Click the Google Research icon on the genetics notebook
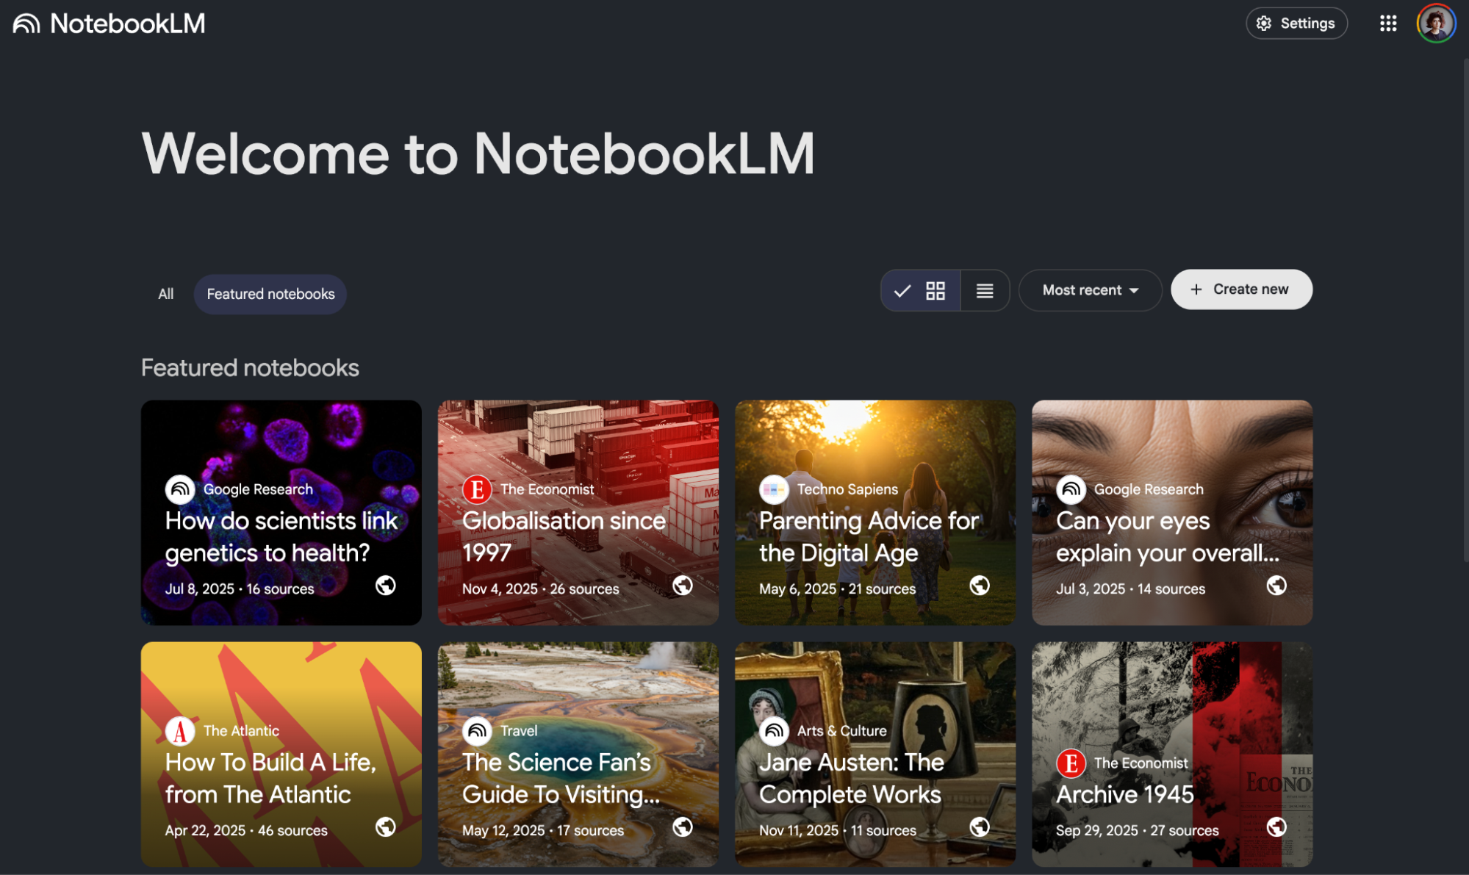This screenshot has height=875, width=1469. [x=181, y=489]
